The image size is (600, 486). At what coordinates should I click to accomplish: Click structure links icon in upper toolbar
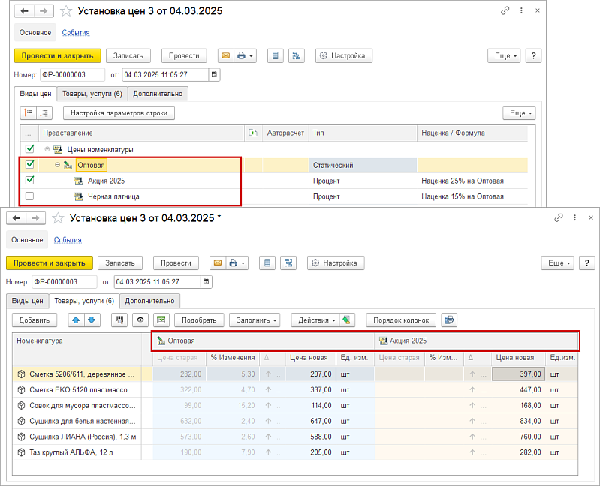(297, 55)
